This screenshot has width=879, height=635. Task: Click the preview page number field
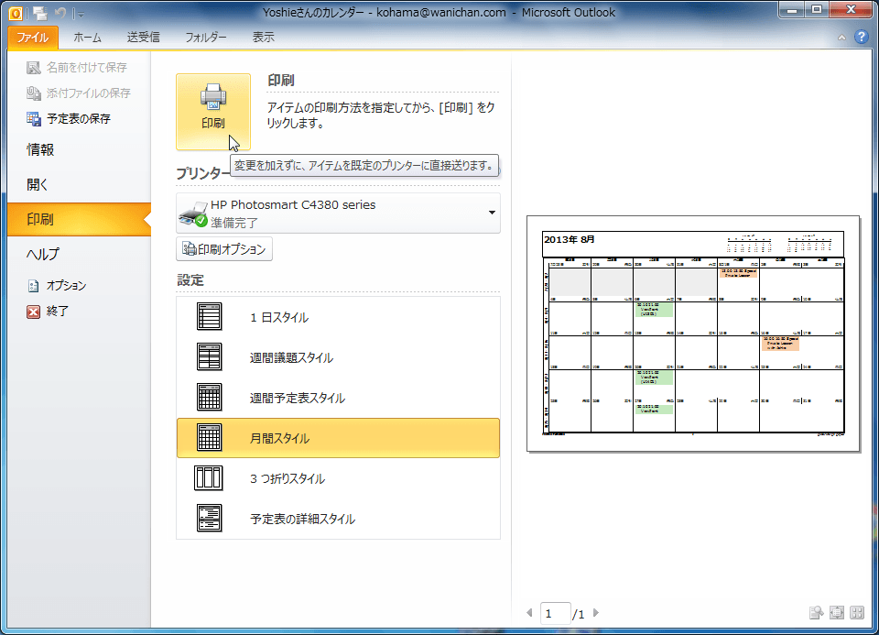coord(556,614)
